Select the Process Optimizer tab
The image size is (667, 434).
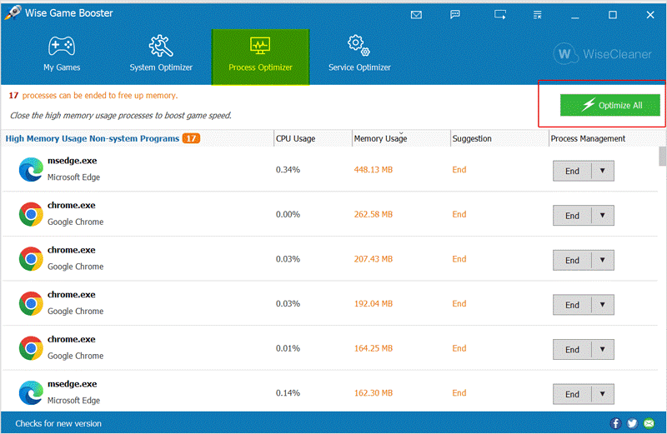pyautogui.click(x=260, y=57)
